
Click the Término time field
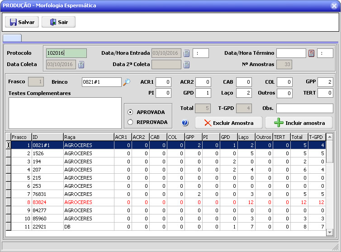click(x=325, y=53)
